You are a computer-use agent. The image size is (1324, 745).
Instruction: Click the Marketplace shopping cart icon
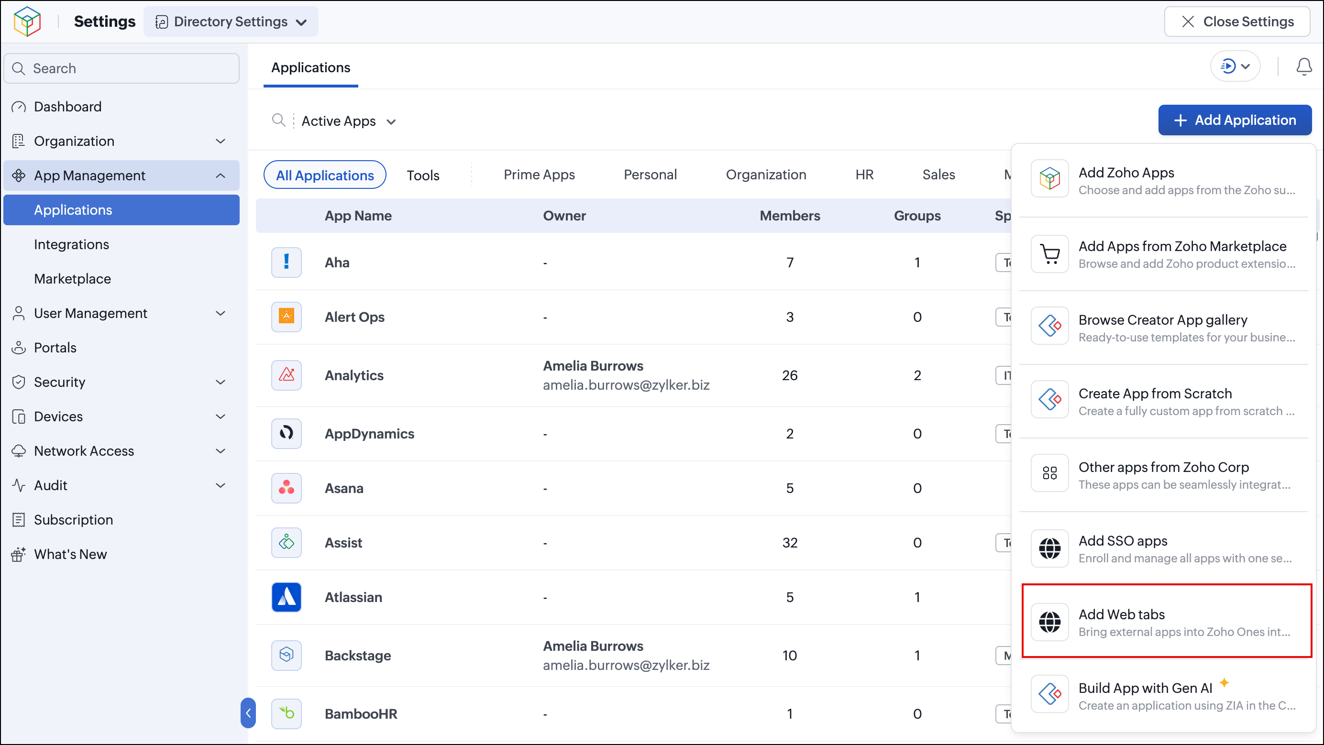(x=1049, y=254)
